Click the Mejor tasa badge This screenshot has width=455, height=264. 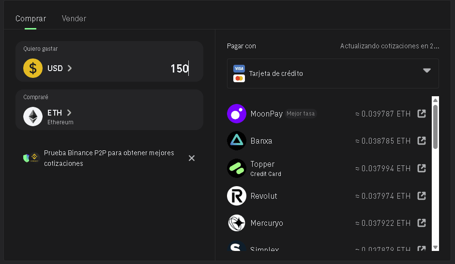coord(301,114)
